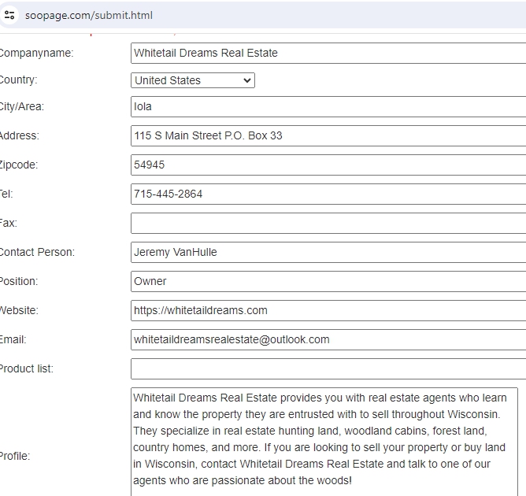Select the Zipcode field showing 54945
The image size is (526, 496).
328,165
